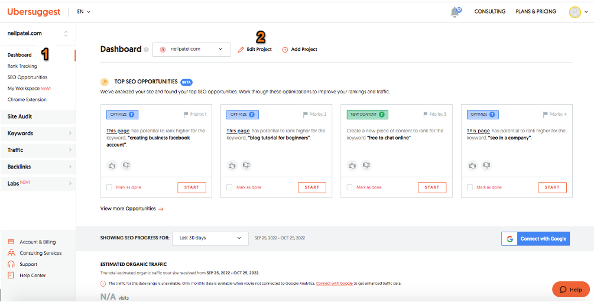
Task: Open the neilpatel.com project dropdown
Action: pos(191,49)
